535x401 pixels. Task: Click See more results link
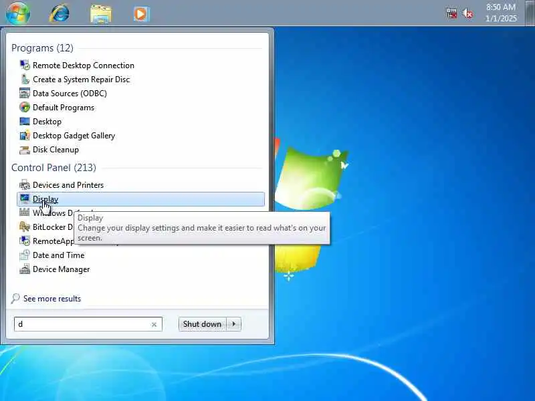click(x=52, y=298)
